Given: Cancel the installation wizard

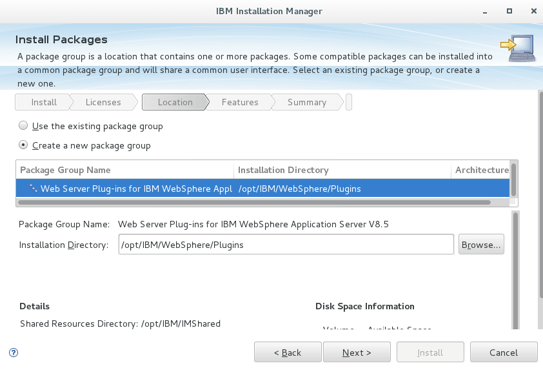Looking at the screenshot, I should pyautogui.click(x=504, y=353).
